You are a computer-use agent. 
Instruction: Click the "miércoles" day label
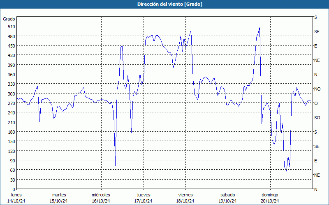[101, 195]
